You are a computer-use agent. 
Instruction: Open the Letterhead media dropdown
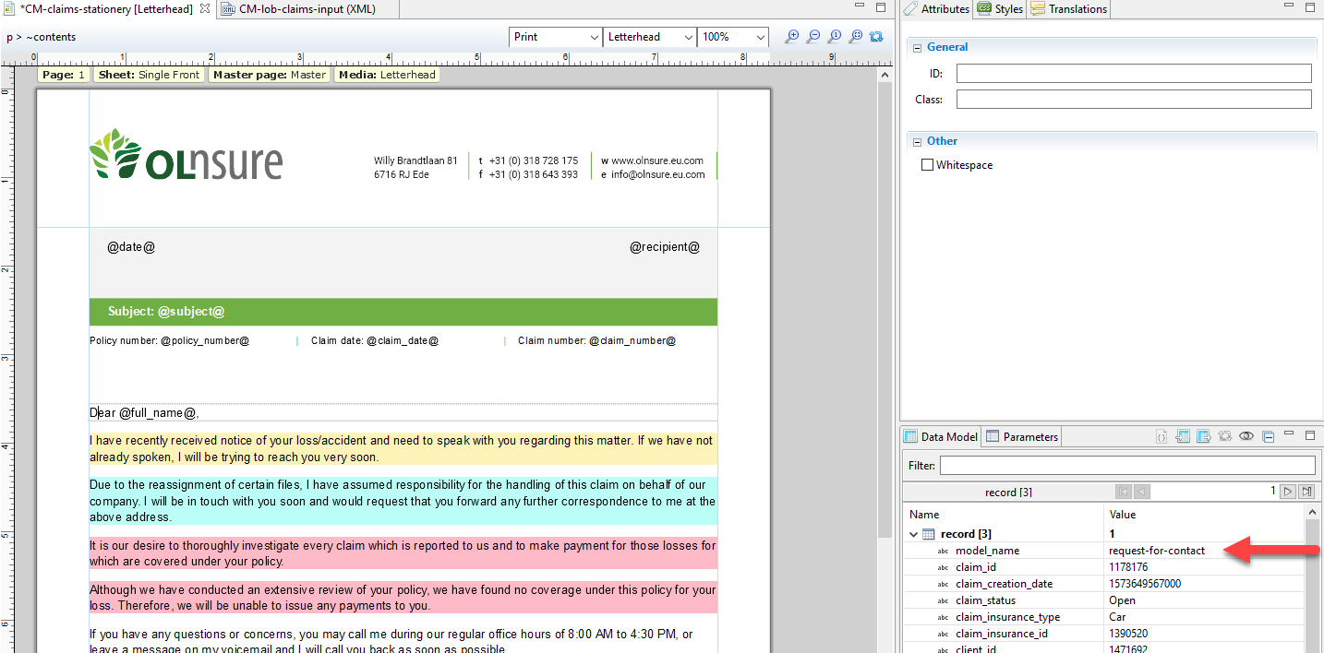pos(689,37)
